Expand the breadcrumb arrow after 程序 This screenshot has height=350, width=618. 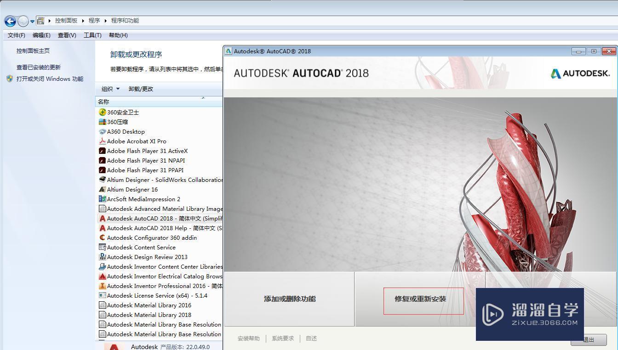106,21
